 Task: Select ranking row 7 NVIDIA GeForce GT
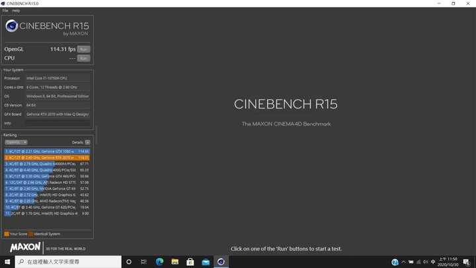click(x=47, y=189)
